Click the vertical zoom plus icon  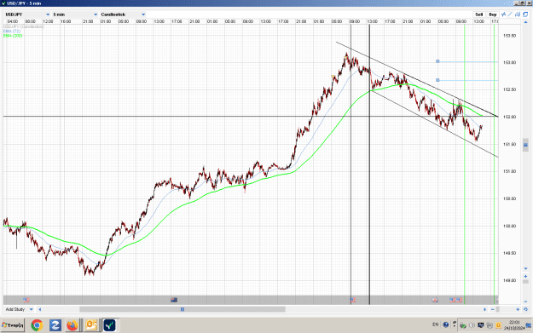coord(525,276)
